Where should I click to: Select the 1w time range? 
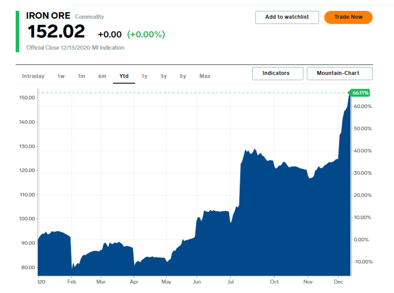tap(61, 76)
